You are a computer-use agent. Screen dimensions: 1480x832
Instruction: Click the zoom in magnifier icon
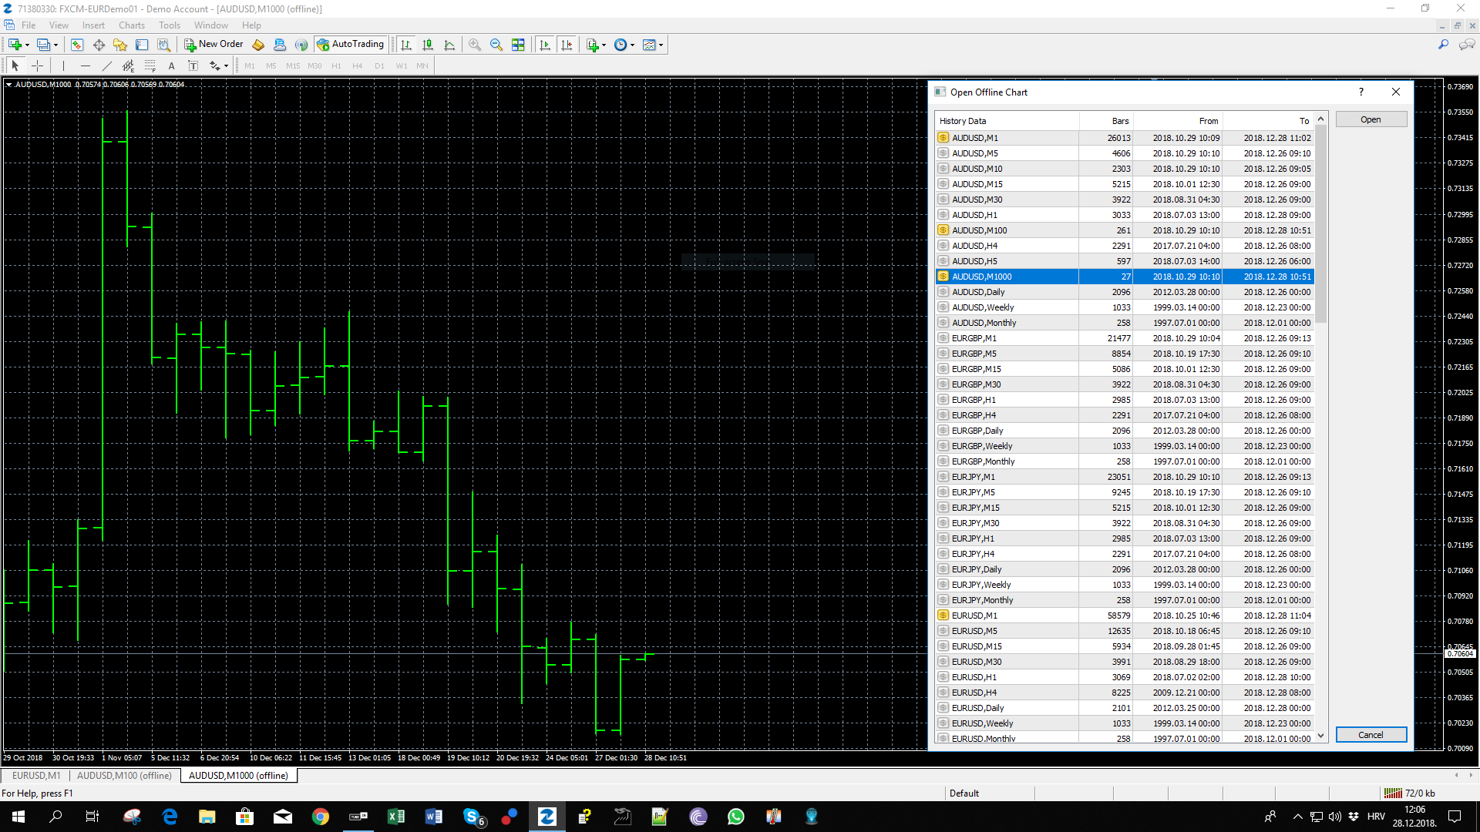coord(475,45)
